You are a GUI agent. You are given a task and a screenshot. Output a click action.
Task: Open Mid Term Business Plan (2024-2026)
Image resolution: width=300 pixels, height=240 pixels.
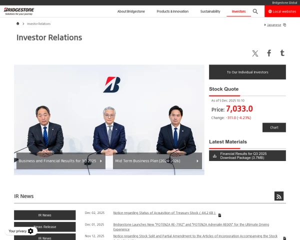157,161
